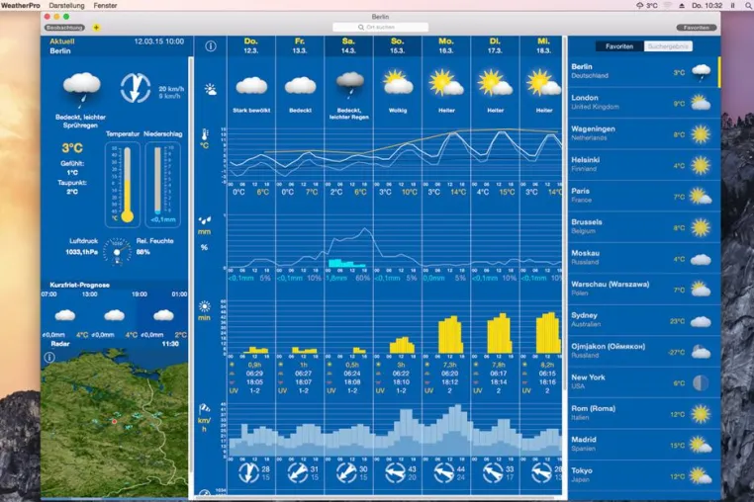Click the radar map thumbnail
Screen dimensions: 754x502
tap(115, 423)
